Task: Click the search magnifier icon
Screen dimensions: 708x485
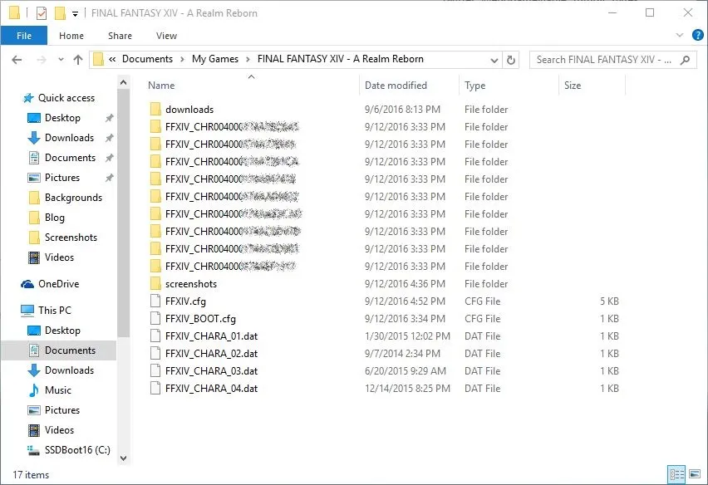Action: point(685,60)
